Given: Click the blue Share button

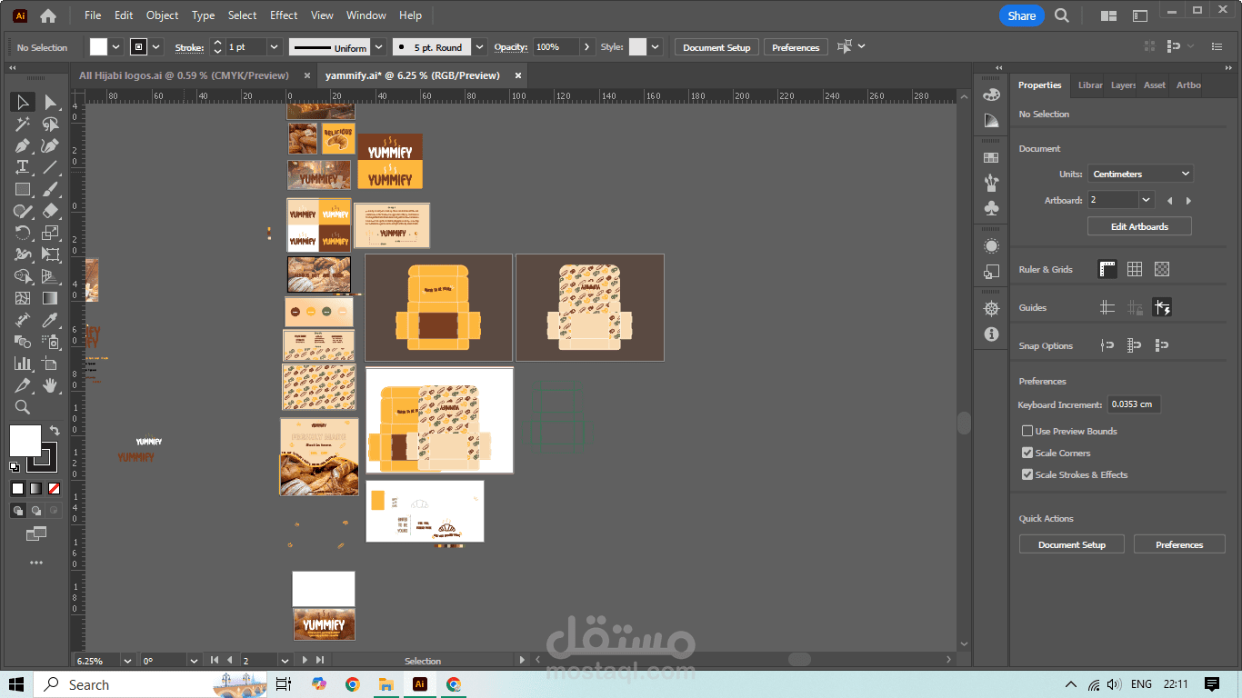Looking at the screenshot, I should point(1021,15).
